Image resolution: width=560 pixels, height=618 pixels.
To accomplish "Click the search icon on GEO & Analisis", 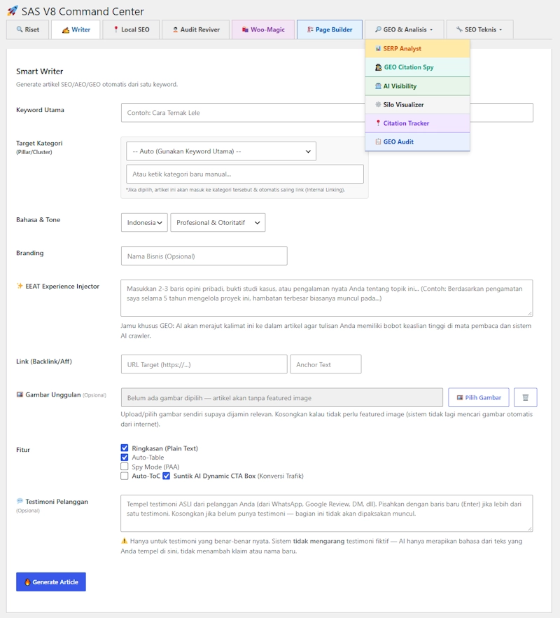I will 378,29.
